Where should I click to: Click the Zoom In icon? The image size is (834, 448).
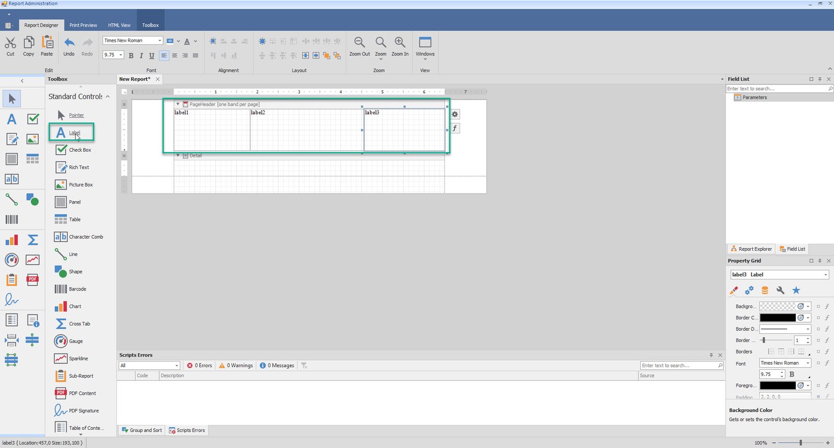[x=400, y=43]
